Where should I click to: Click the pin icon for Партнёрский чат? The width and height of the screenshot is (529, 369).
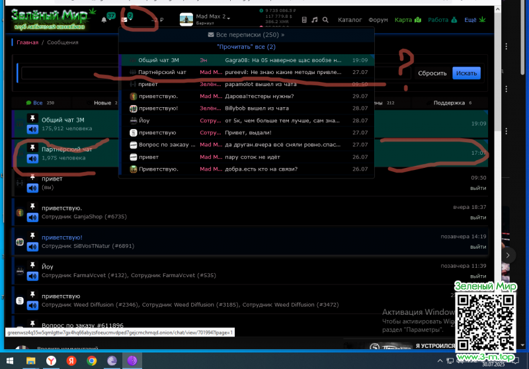pos(32,147)
